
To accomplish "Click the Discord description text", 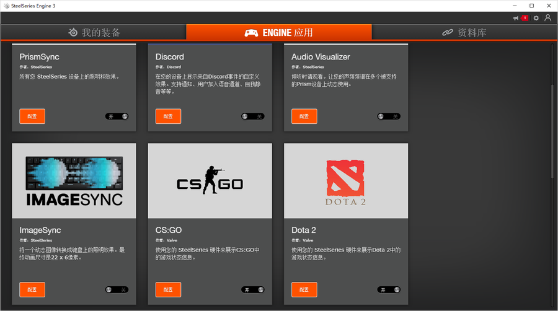I will 208,84.
